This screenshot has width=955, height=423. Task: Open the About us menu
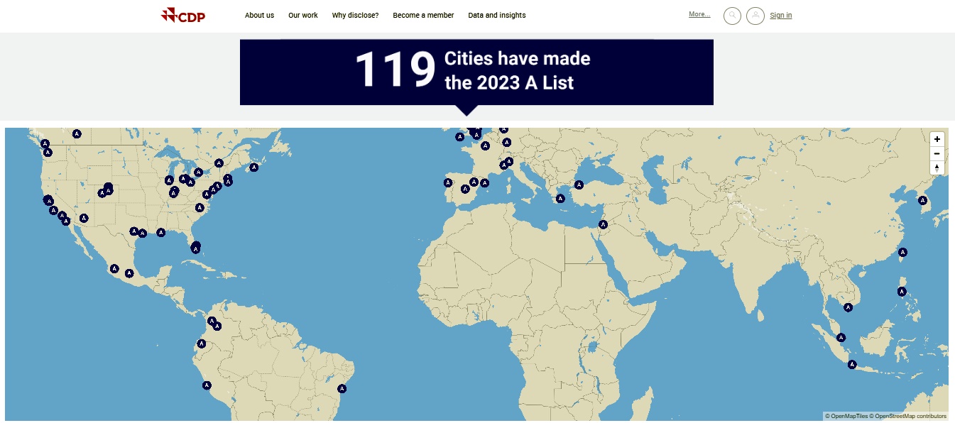[x=259, y=15]
